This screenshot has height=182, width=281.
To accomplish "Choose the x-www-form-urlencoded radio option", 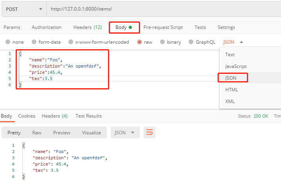I will click(x=71, y=42).
